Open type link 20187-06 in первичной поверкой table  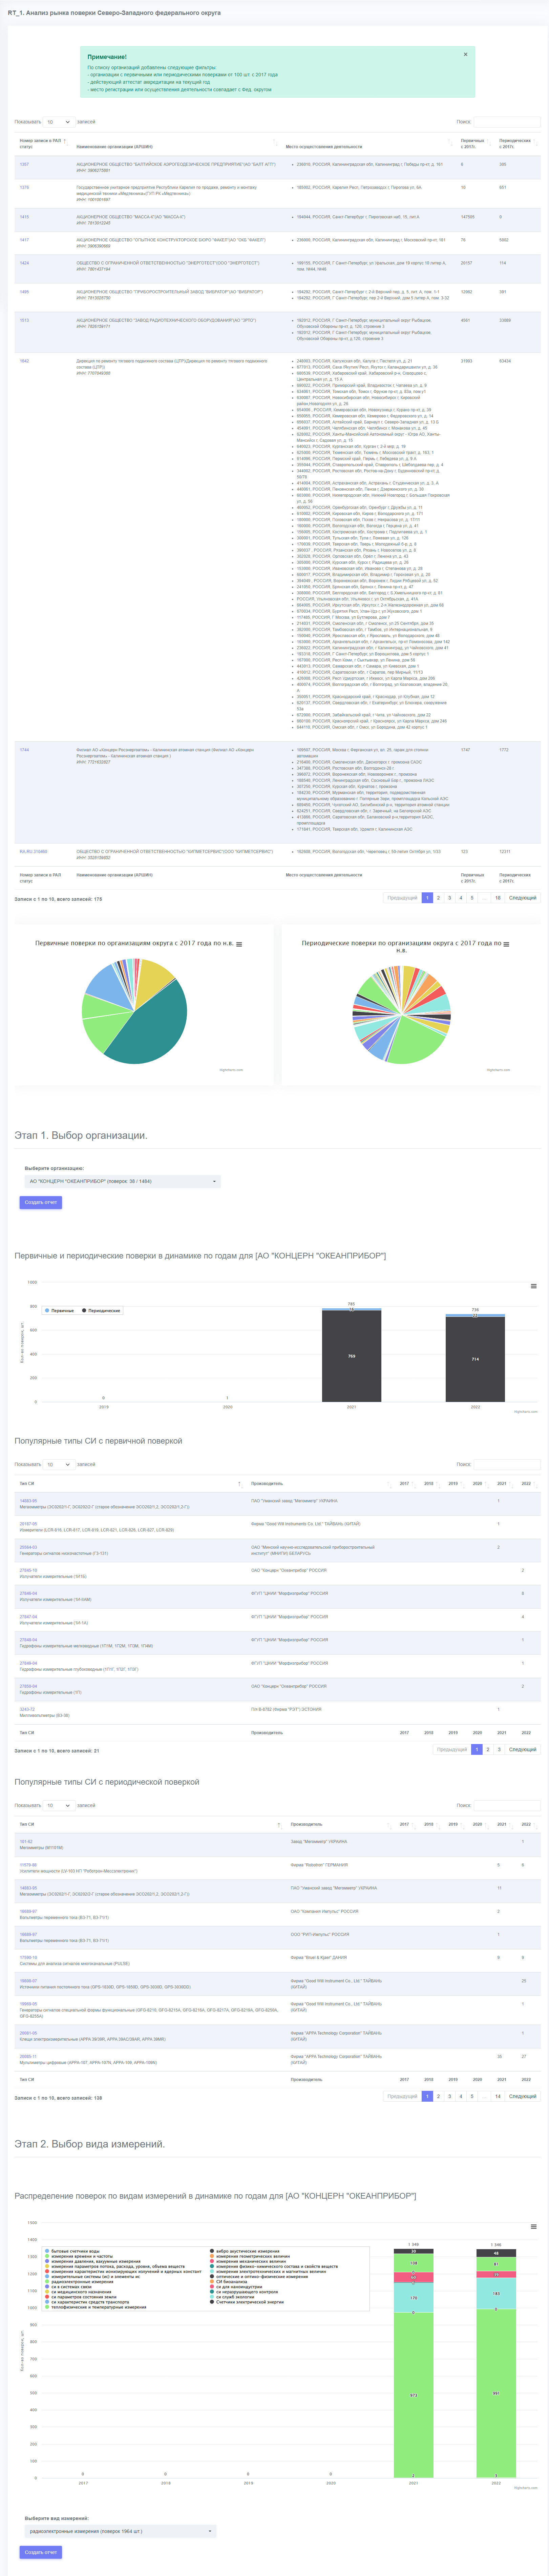click(28, 1524)
